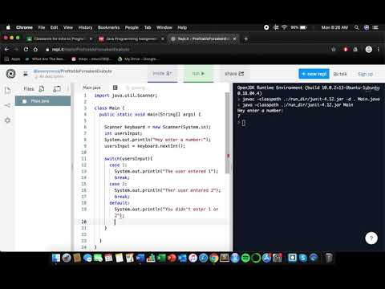Screen dimensions: 385x289
Task: Click the share button
Action: 234,74
